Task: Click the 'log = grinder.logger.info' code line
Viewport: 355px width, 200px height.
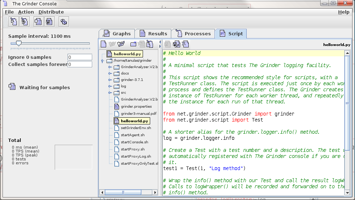Action: coord(199,138)
